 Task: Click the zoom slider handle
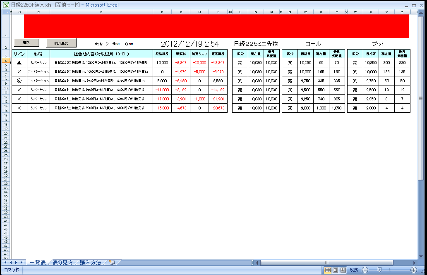pos(379,270)
